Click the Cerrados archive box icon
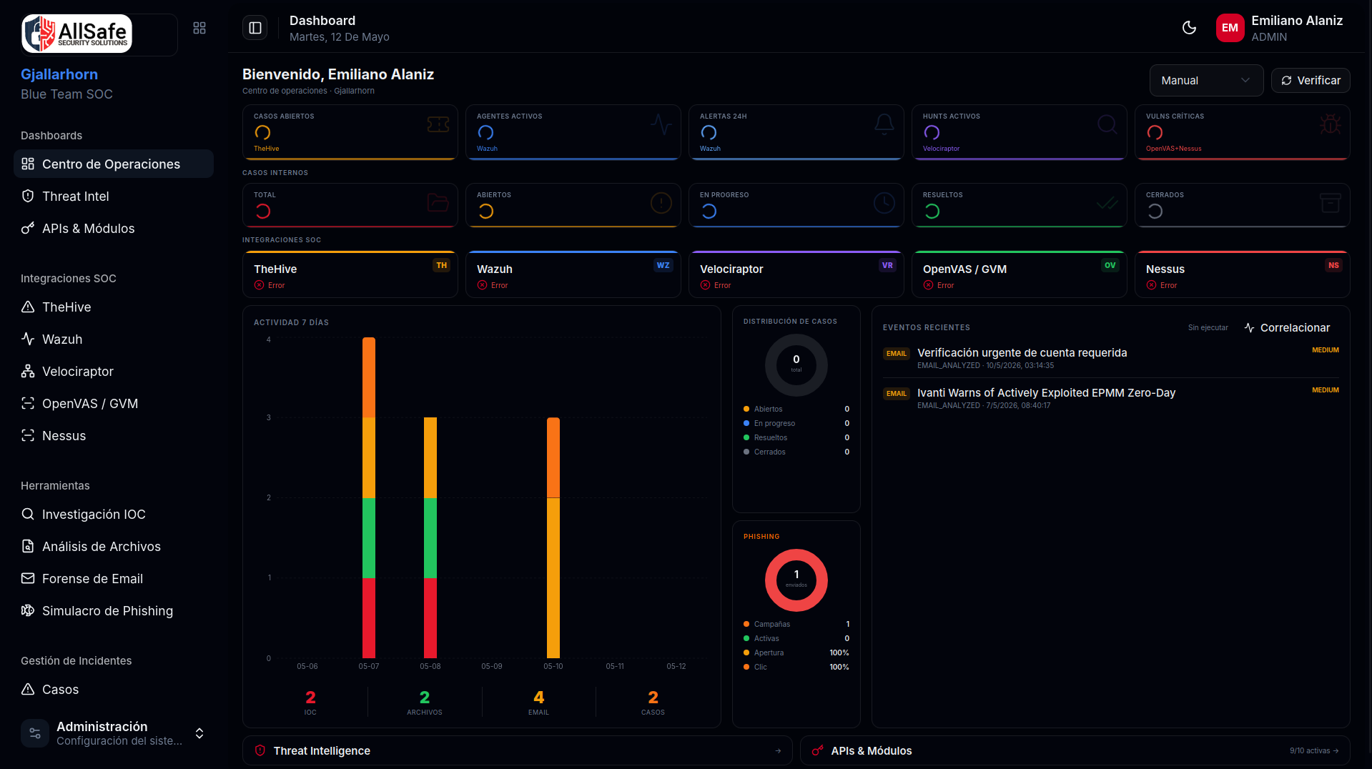The width and height of the screenshot is (1372, 769). [1331, 203]
